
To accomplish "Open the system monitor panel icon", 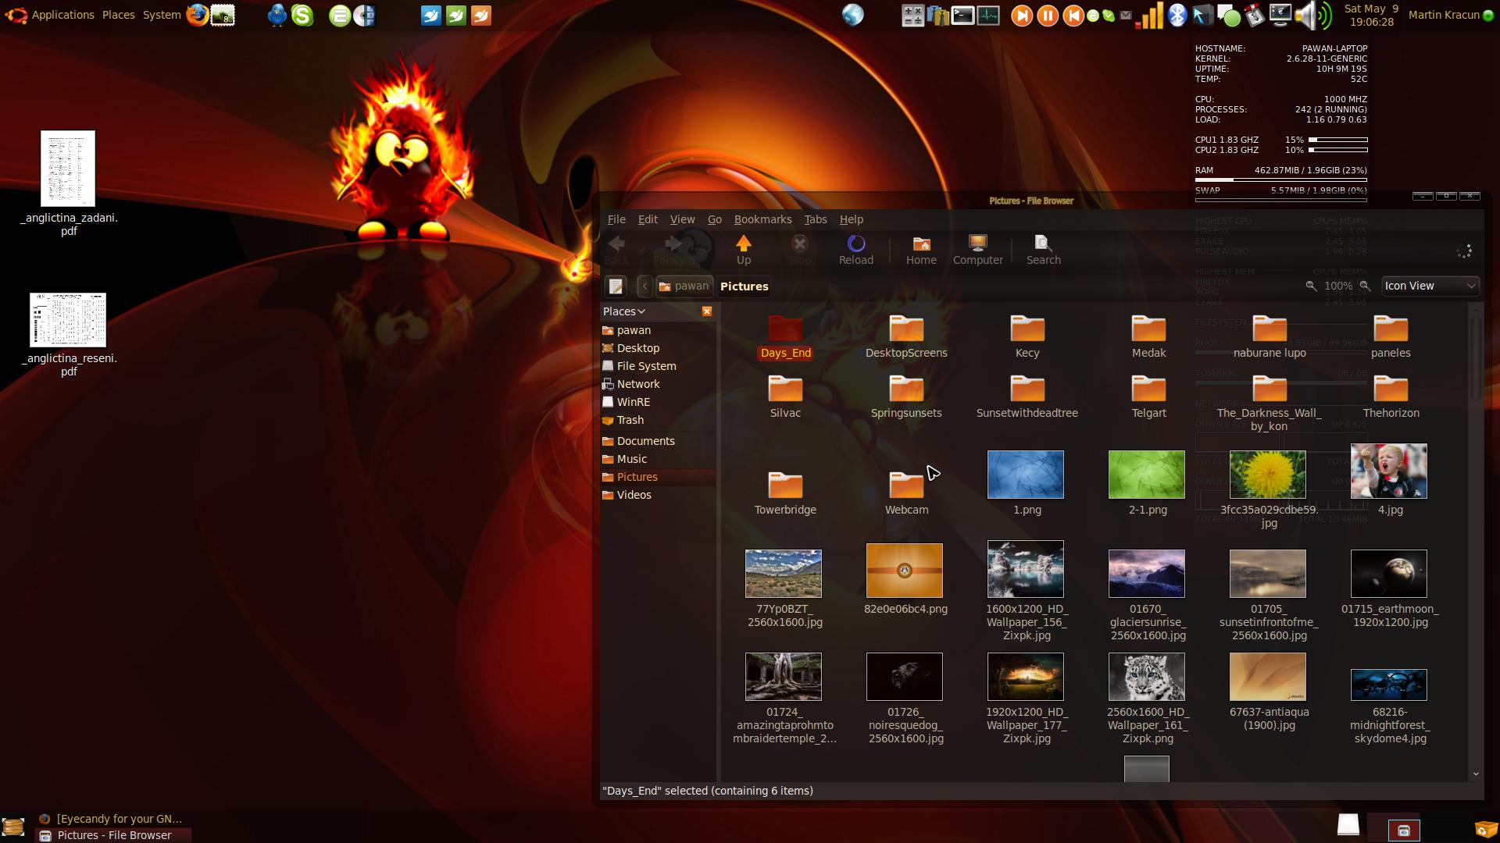I will (x=988, y=15).
